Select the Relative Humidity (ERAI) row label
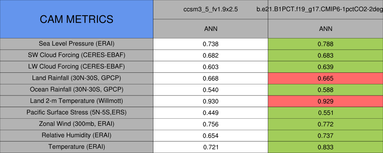The height and width of the screenshot is (153, 383). point(76,135)
